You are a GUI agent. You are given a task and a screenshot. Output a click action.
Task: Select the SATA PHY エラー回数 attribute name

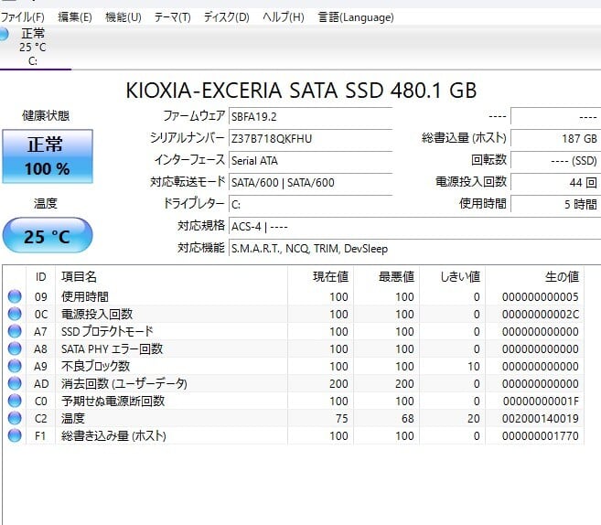(112, 349)
